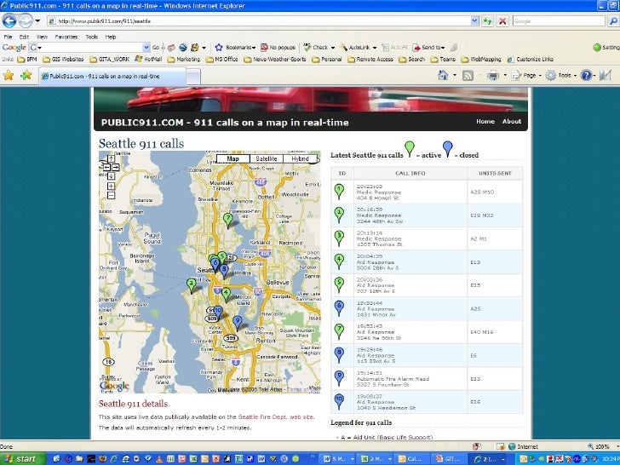Click the IE Home icon in command bar
Image resolution: width=620 pixels, height=465 pixels.
click(443, 76)
